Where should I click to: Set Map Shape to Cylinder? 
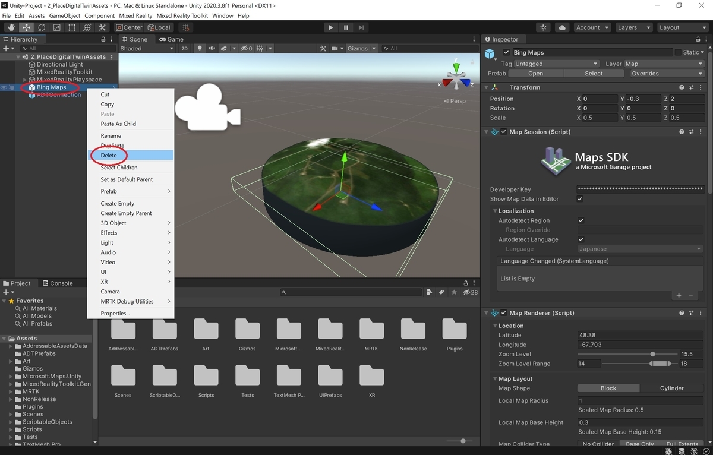[671, 388]
